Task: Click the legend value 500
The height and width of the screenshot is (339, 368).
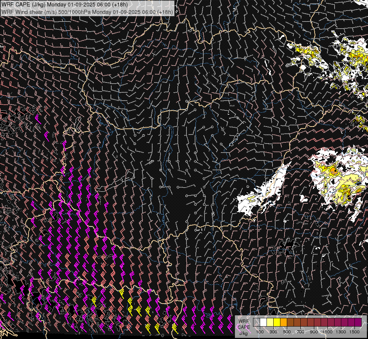Action: pos(287,332)
